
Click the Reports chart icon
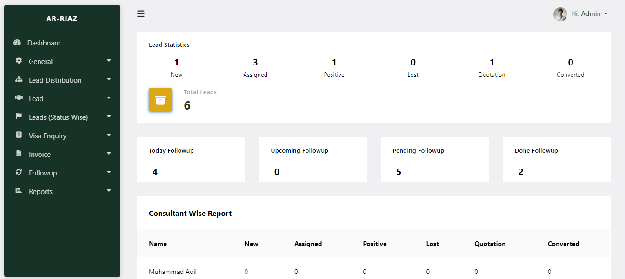pos(19,191)
